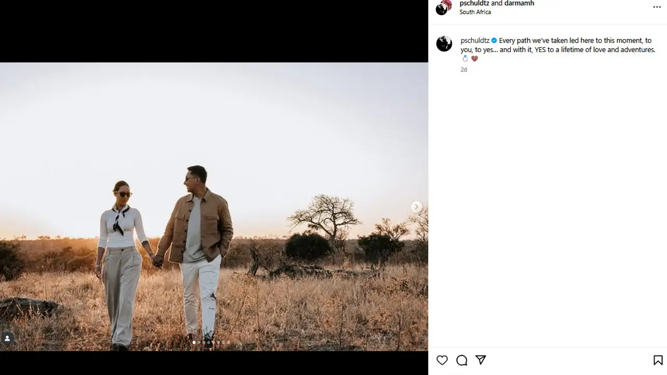This screenshot has width=667, height=375.
Task: View the South Africa location page
Action: 475,12
